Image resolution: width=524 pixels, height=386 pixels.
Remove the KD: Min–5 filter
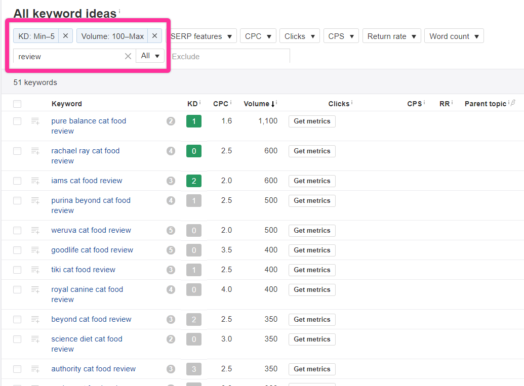65,36
